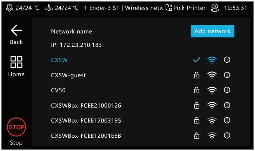Click the account avatar icon in status bar
The height and width of the screenshot is (151, 255).
click(215, 8)
